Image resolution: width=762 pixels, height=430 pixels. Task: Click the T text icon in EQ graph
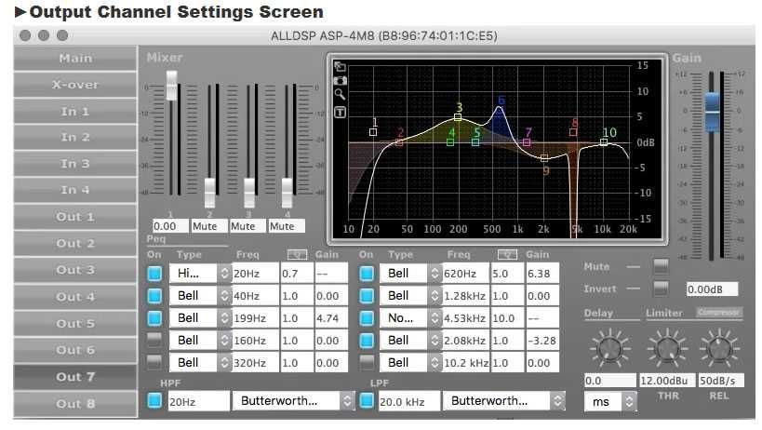340,113
